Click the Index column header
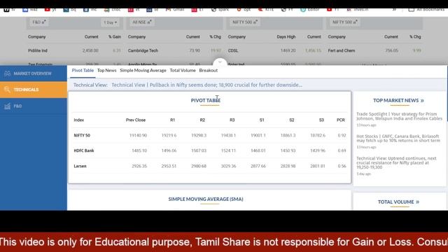448x252 pixels. tap(79, 120)
